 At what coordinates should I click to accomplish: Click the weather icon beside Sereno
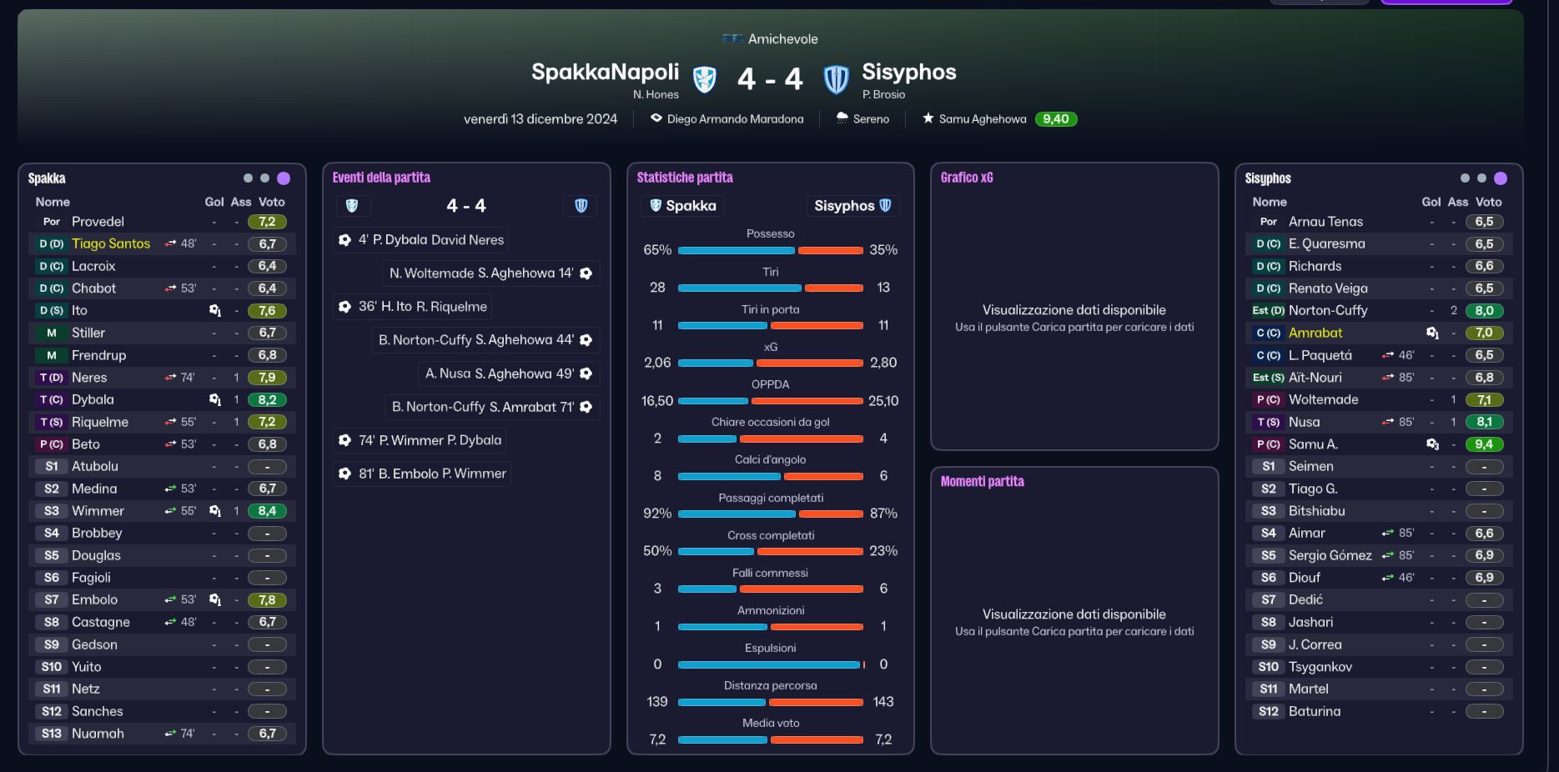[842, 118]
